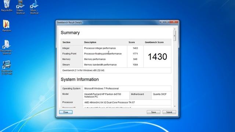Viewport: 235px width, 132px height.
Task: Click the scrollbar down arrow in results pane
Action: coord(175,106)
